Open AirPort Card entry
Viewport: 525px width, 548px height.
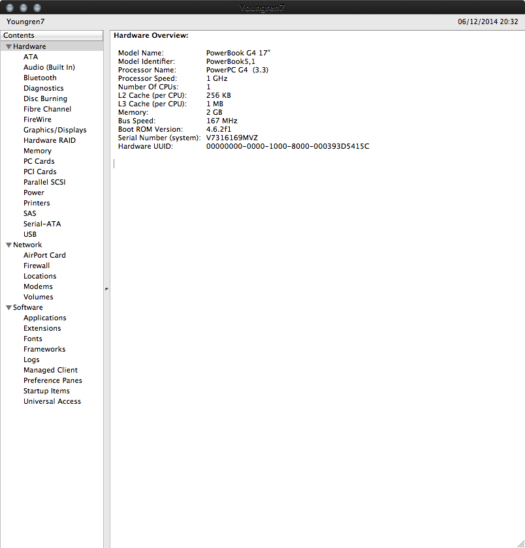pos(44,256)
